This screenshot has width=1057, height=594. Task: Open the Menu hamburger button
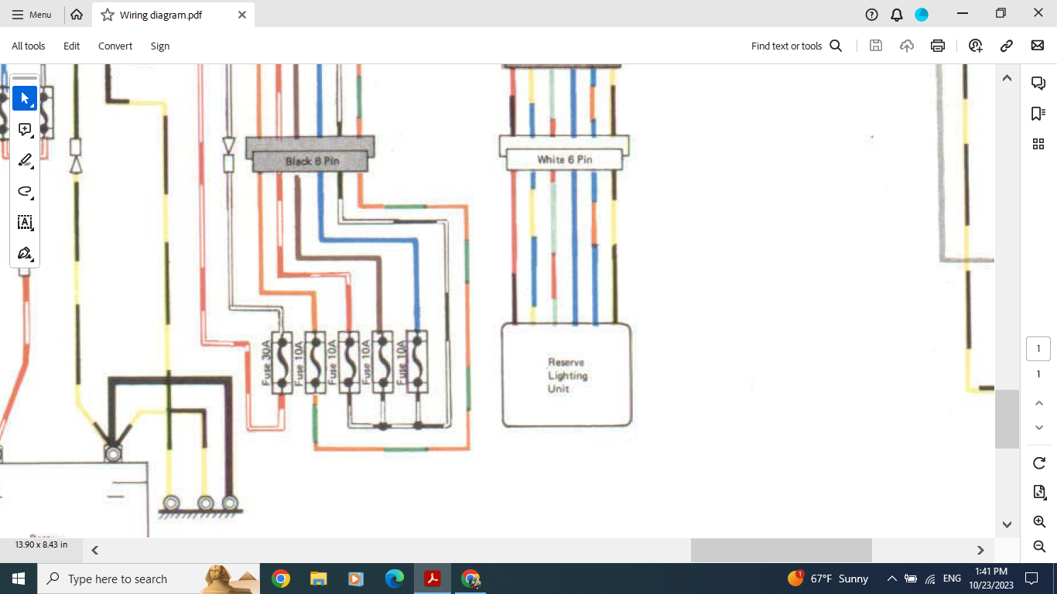pos(32,15)
